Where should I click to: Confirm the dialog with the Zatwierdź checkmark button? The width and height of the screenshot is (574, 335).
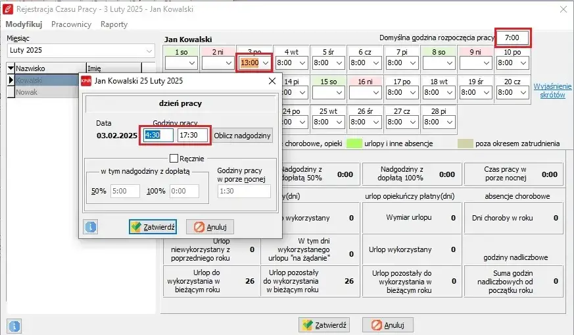click(x=153, y=227)
